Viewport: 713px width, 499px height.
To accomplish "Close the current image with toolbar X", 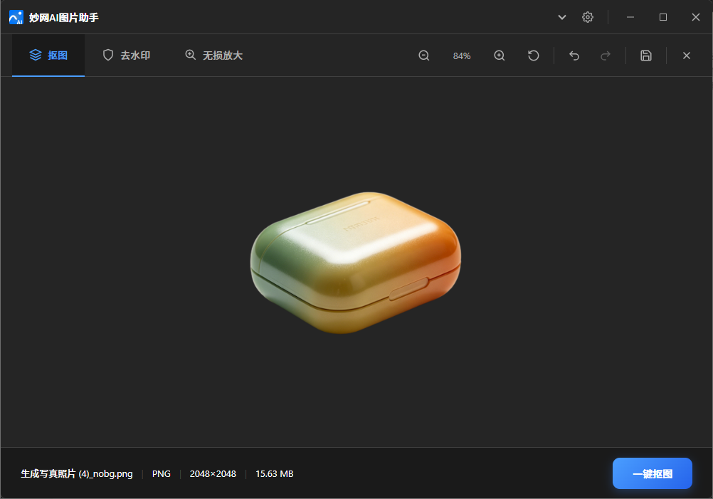I will click(x=687, y=56).
